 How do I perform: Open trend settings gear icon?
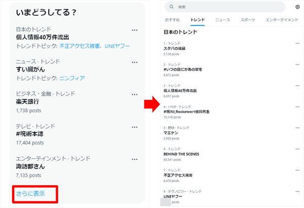point(297,7)
